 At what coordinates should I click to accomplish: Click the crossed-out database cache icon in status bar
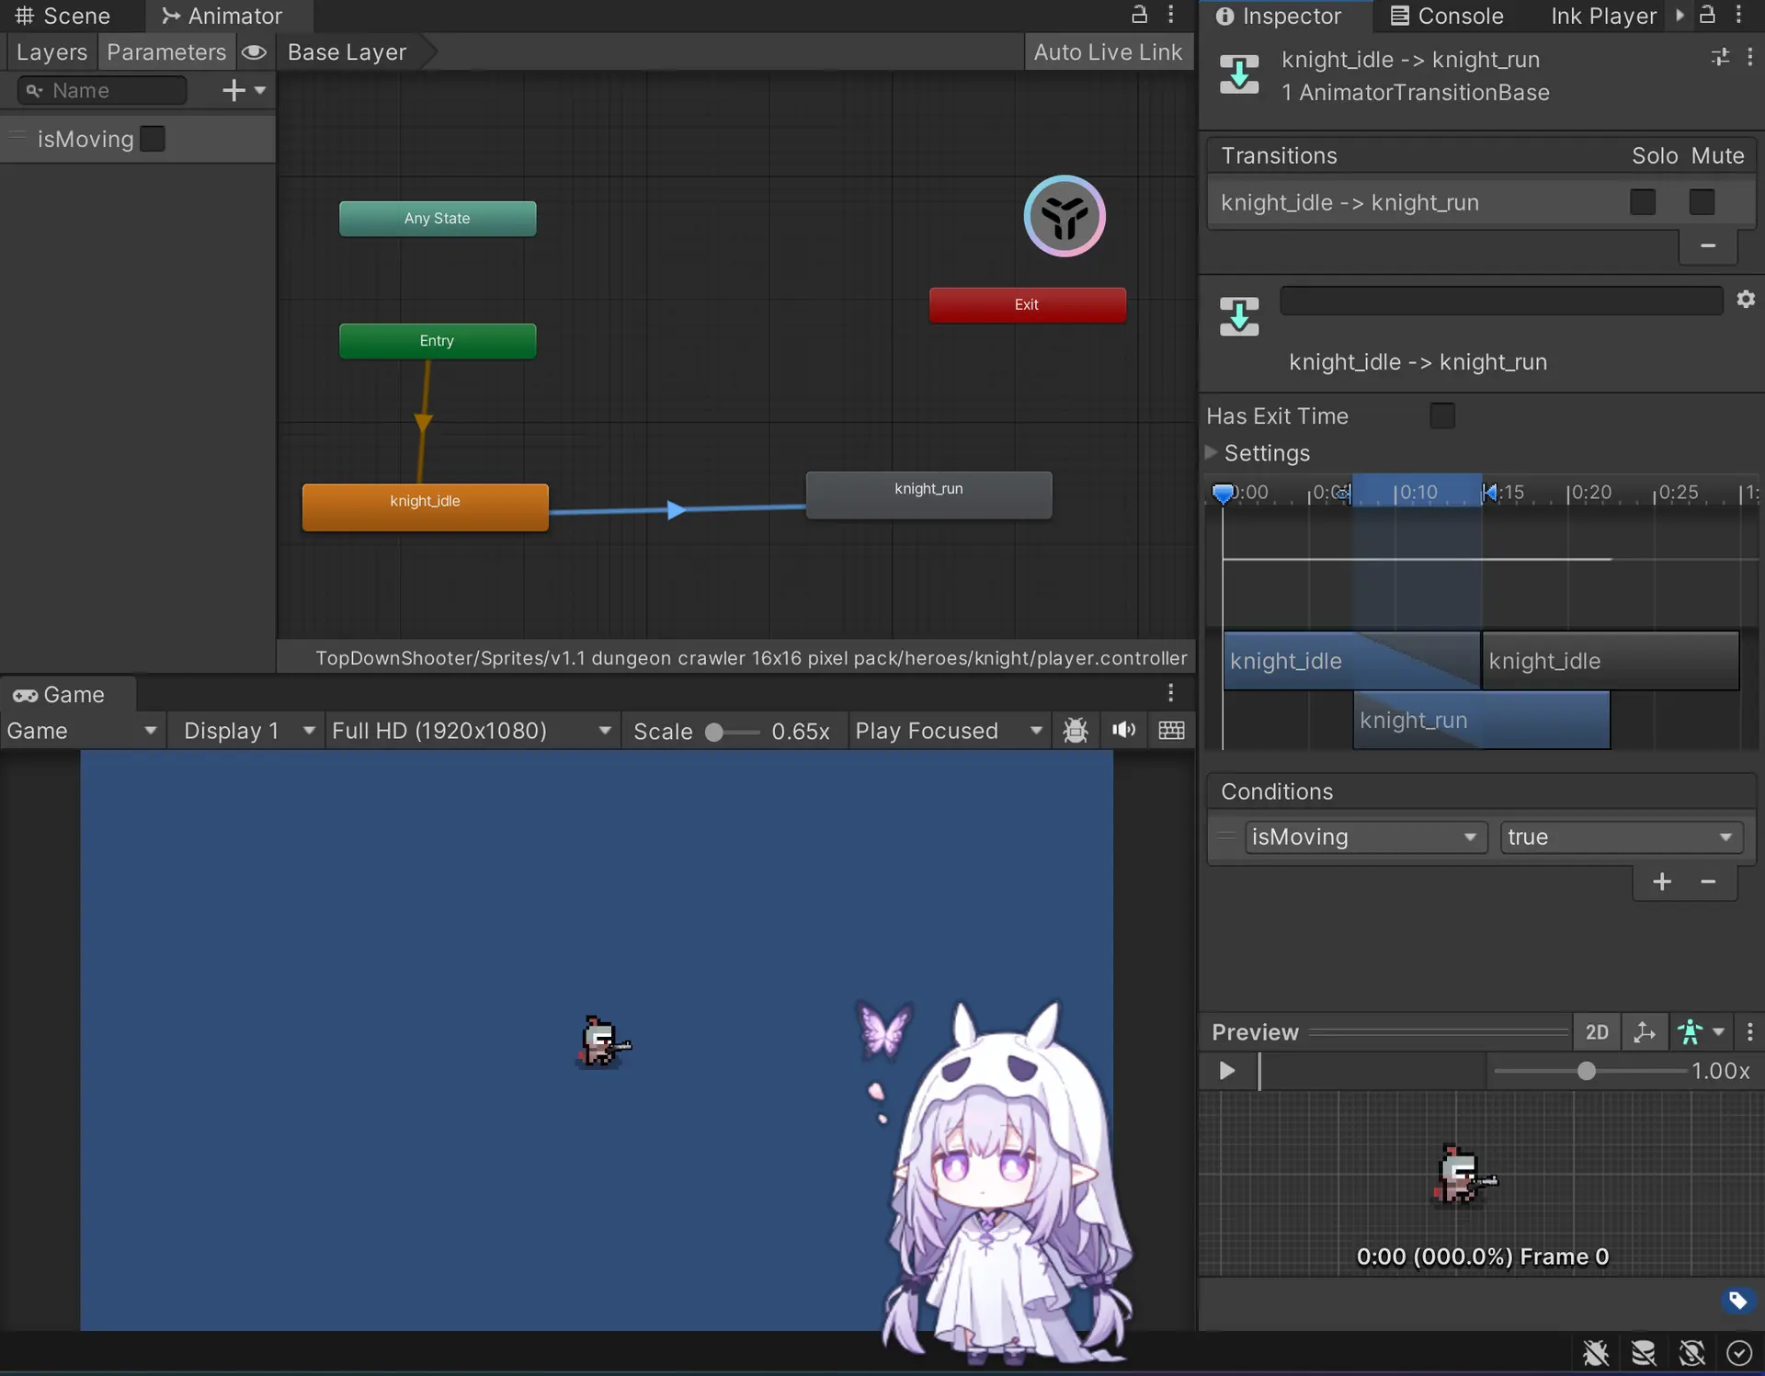tap(1644, 1353)
